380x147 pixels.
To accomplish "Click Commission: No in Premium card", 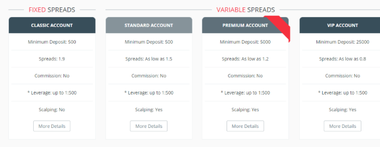I will tap(245, 76).
